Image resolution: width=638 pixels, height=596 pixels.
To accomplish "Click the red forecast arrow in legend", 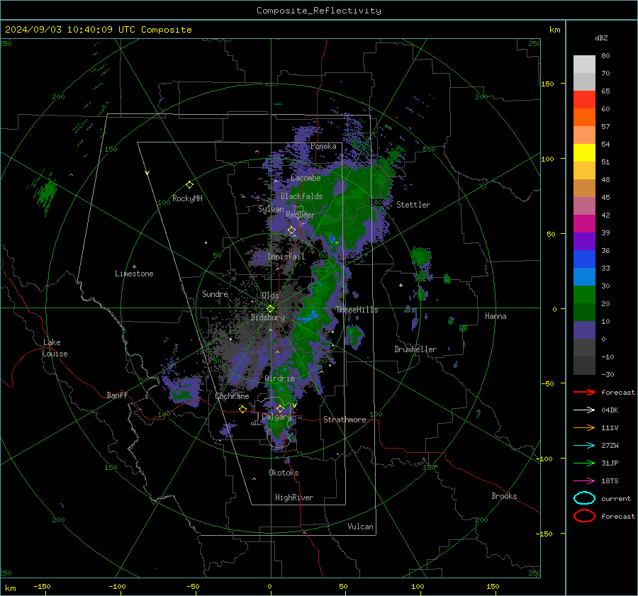I will click(x=584, y=392).
